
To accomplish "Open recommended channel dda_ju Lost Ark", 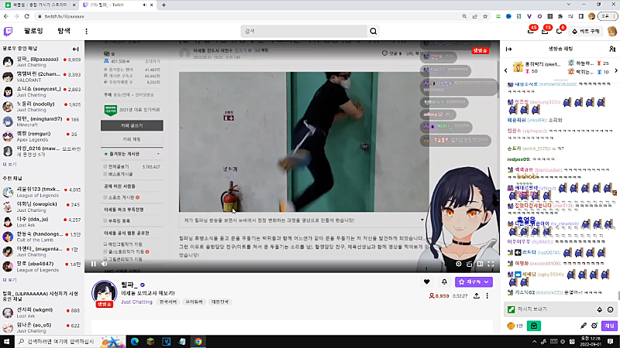I will 42,222.
